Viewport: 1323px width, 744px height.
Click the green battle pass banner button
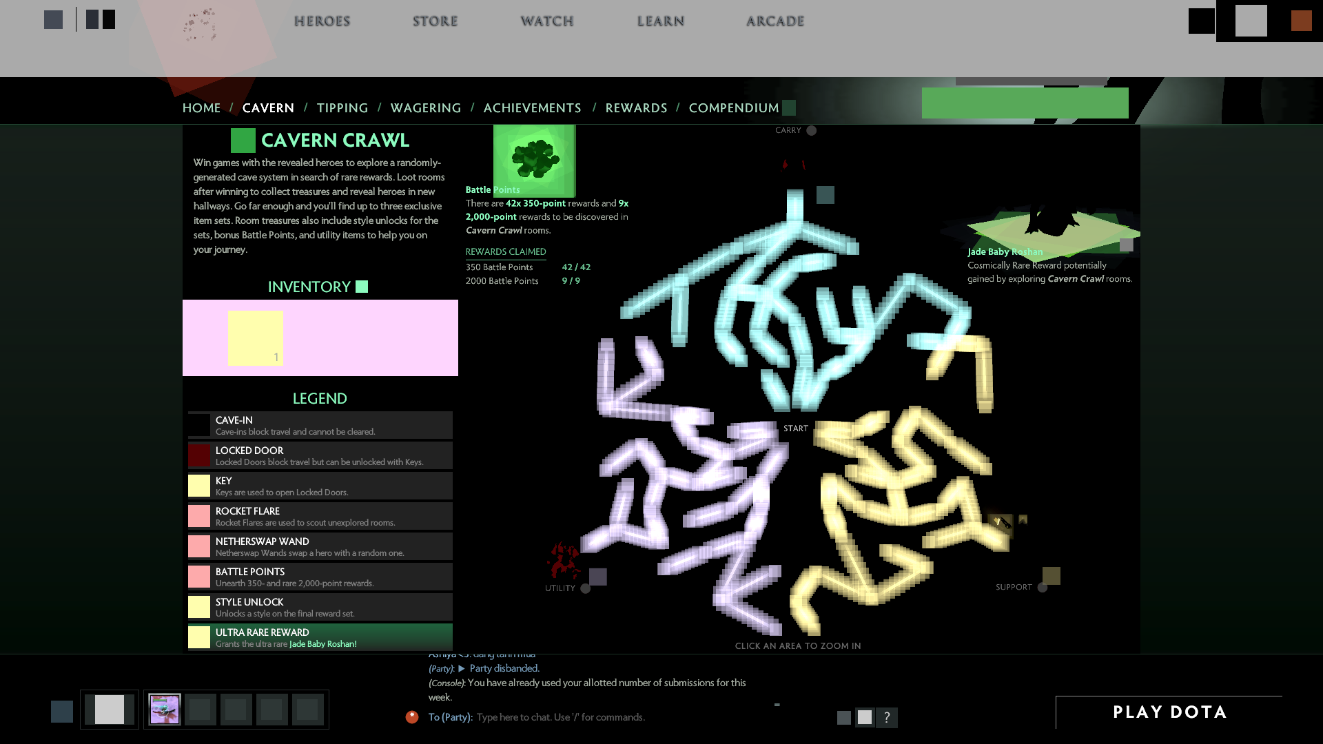pyautogui.click(x=1025, y=103)
